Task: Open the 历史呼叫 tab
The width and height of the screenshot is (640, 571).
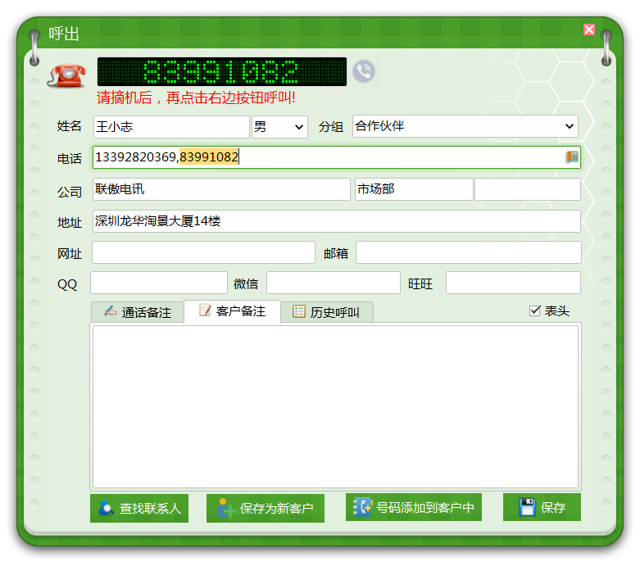Action: [326, 312]
